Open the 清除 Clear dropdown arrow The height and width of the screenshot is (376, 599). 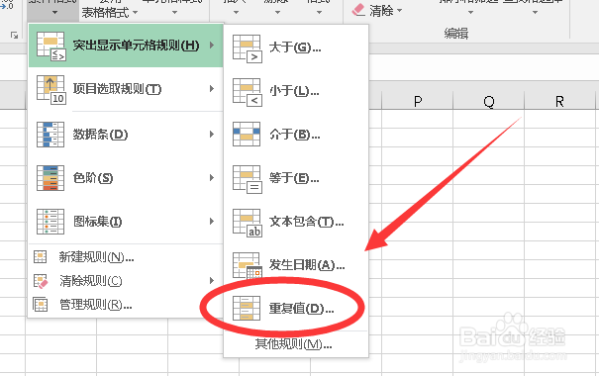[x=400, y=10]
